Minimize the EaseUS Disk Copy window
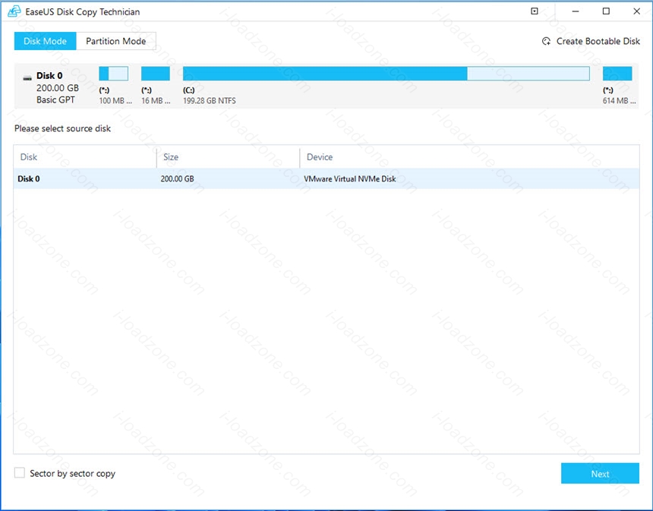653x511 pixels. [x=576, y=11]
